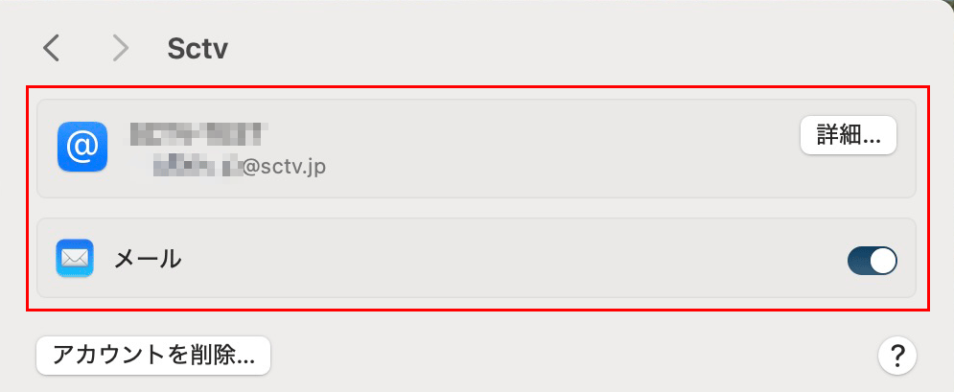
Task: Click the blue @ account icon
Action: tap(82, 147)
